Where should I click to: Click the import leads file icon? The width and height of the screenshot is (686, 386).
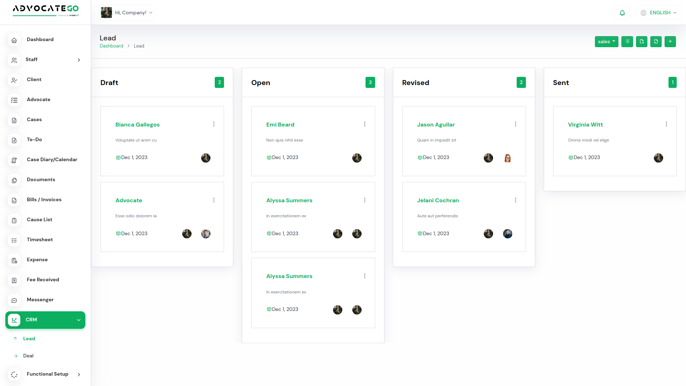pos(656,41)
